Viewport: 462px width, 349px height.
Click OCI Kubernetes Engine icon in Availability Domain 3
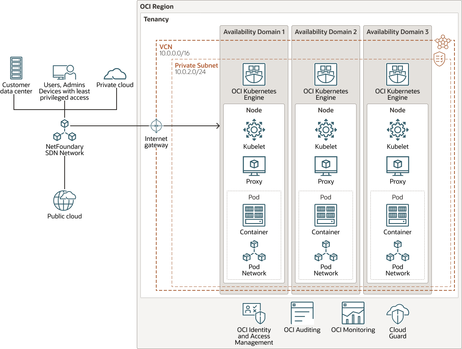(397, 74)
